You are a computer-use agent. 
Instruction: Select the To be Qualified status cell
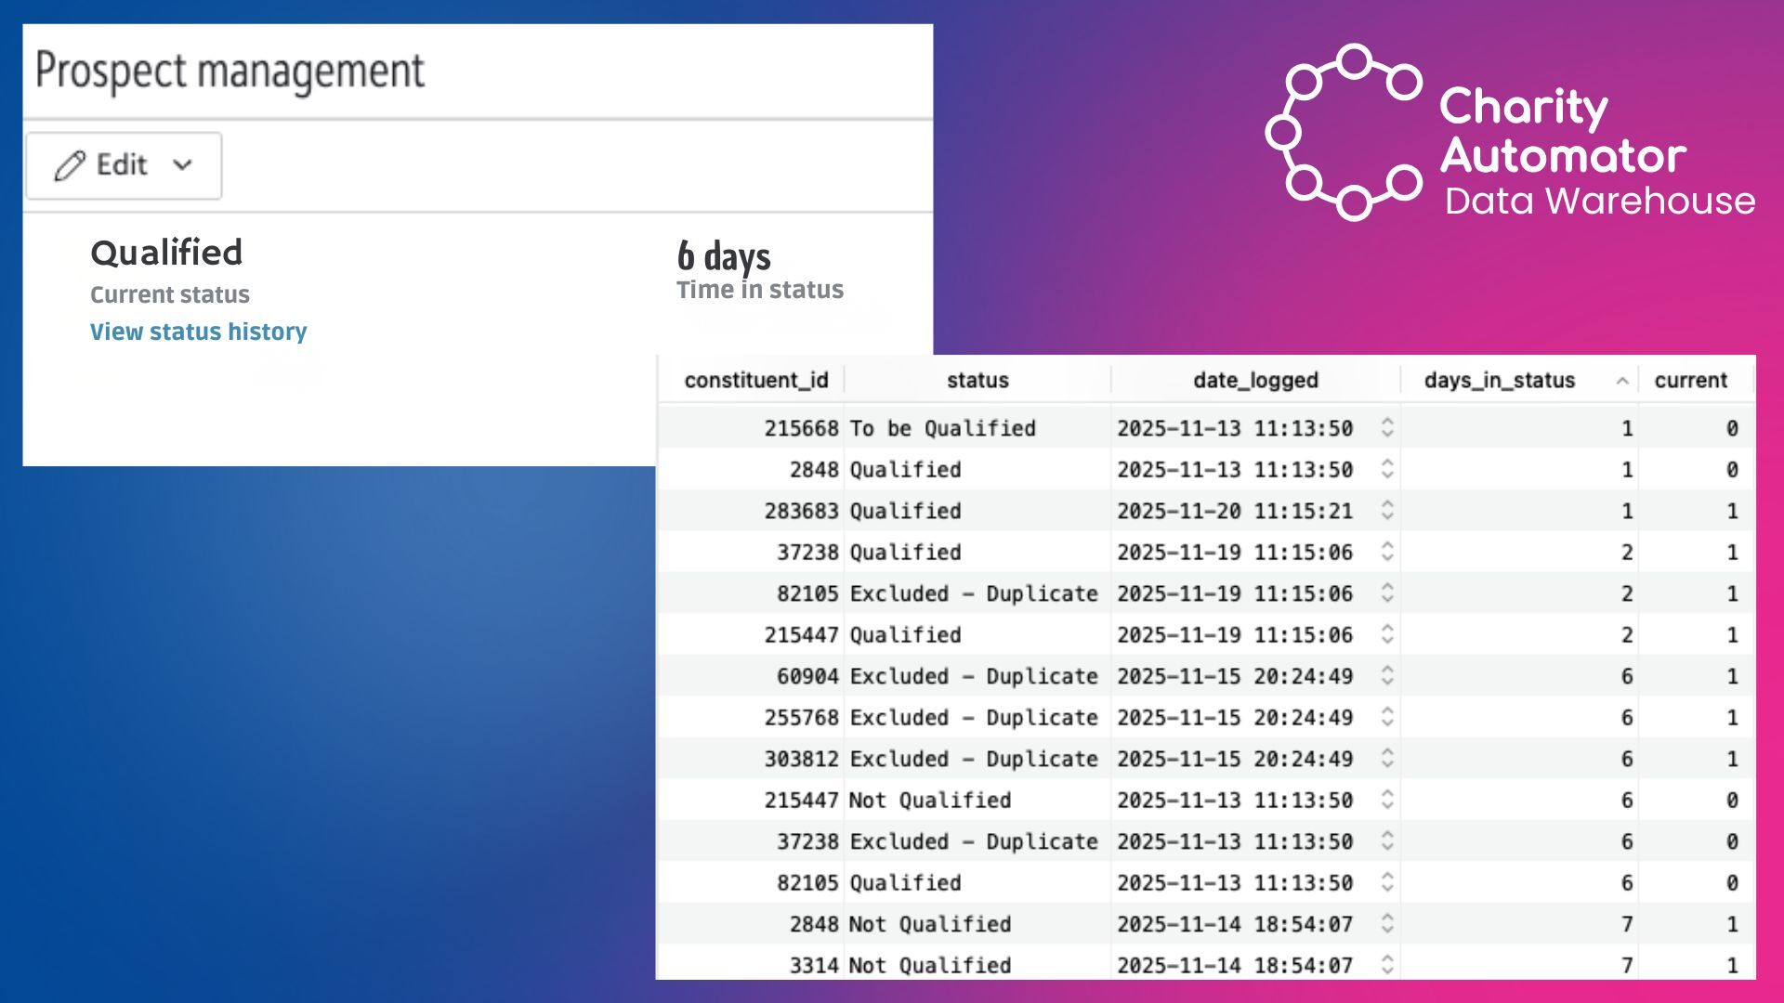tap(942, 428)
